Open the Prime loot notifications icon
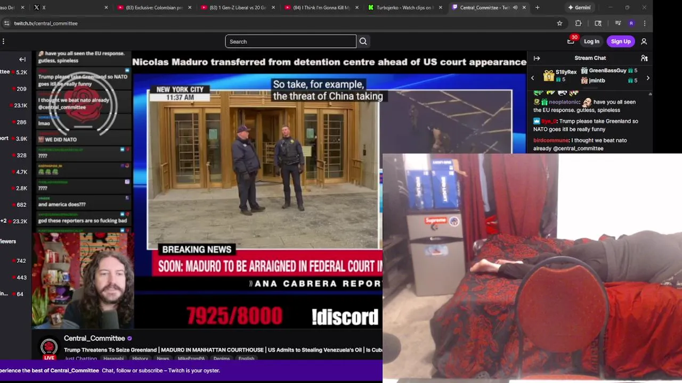682x383 pixels. (571, 41)
